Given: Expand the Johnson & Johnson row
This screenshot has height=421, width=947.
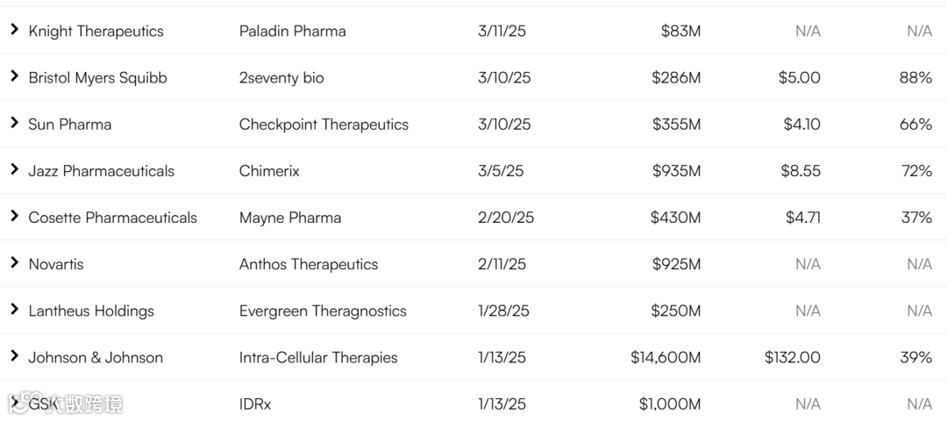Looking at the screenshot, I should coord(14,355).
